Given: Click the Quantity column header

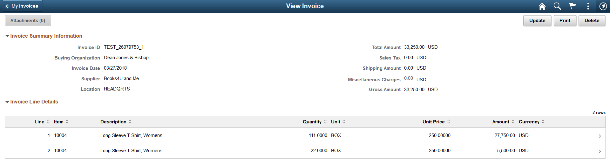Looking at the screenshot, I should coord(312,122).
